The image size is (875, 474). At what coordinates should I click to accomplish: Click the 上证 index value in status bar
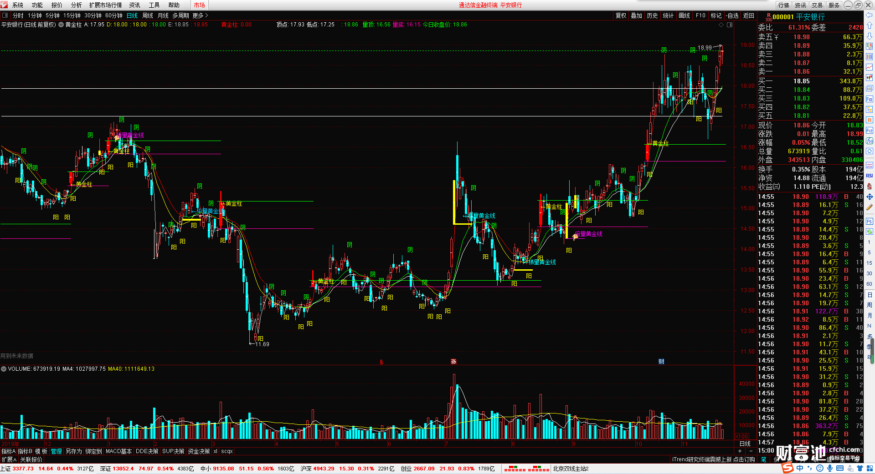click(x=23, y=469)
